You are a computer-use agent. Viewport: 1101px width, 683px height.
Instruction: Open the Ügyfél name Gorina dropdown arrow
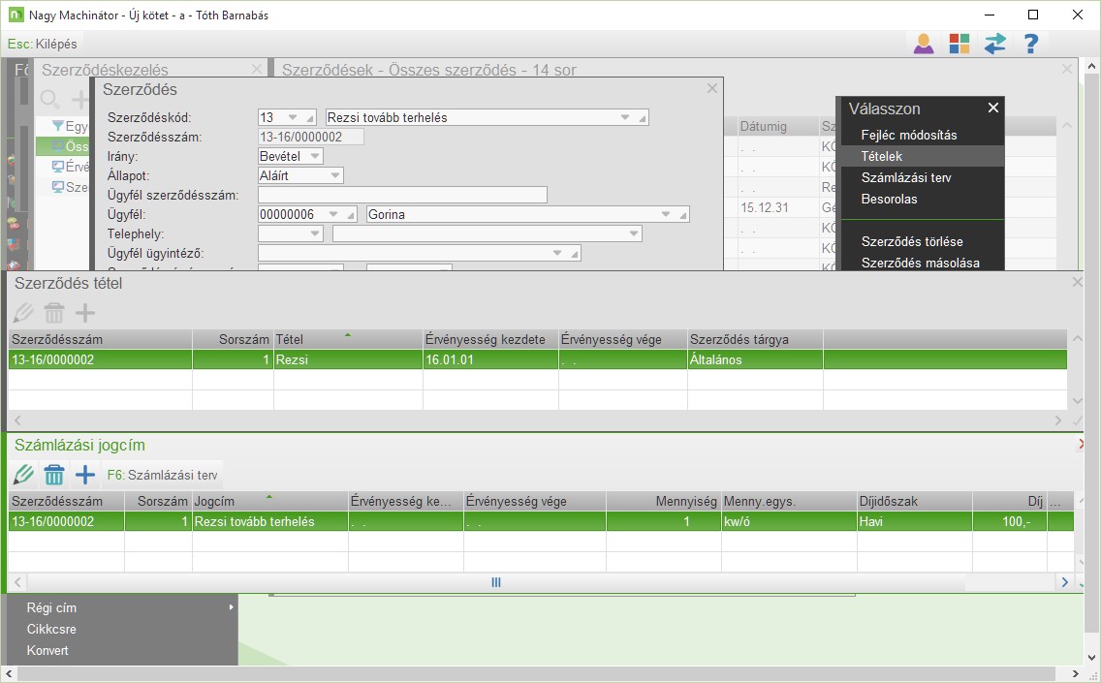(666, 214)
